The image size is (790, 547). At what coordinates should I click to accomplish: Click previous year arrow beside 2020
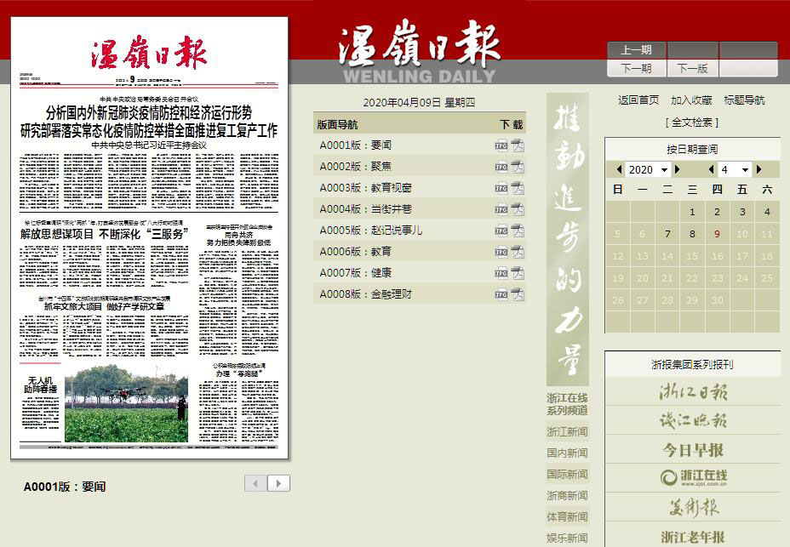[619, 169]
